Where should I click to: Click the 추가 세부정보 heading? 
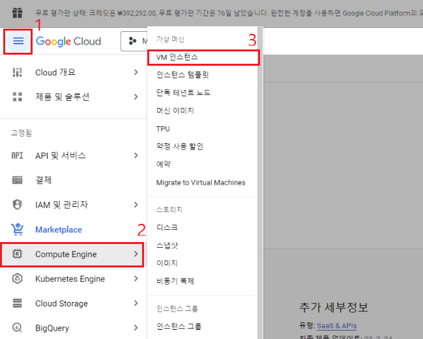point(334,307)
